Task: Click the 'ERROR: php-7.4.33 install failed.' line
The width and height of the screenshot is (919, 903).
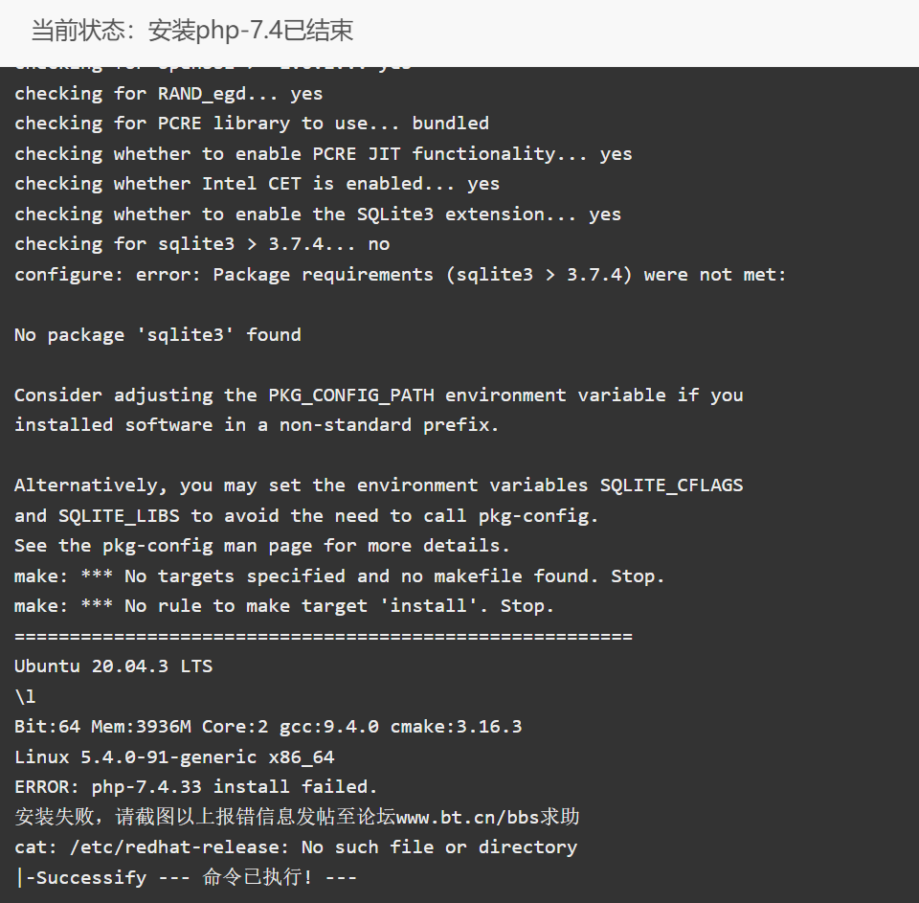Action: [195, 786]
